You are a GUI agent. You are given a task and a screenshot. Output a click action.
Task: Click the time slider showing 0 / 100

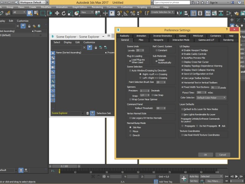[x=64, y=166]
